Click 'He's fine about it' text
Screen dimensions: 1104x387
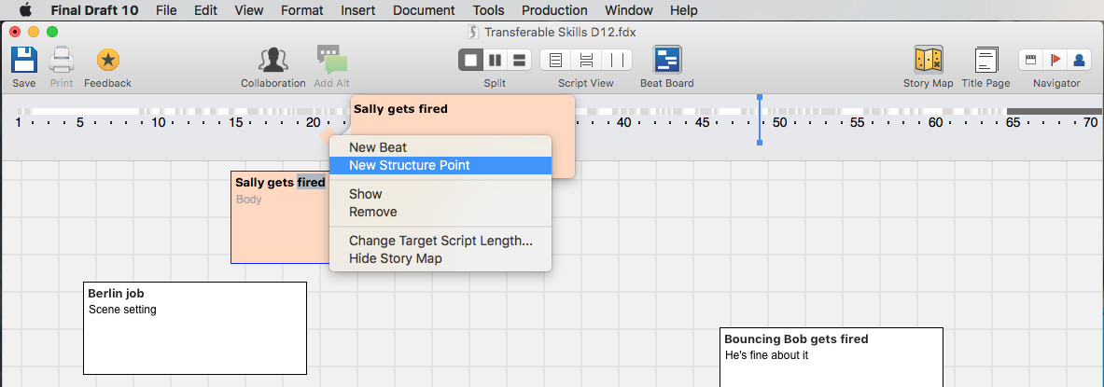(x=767, y=355)
